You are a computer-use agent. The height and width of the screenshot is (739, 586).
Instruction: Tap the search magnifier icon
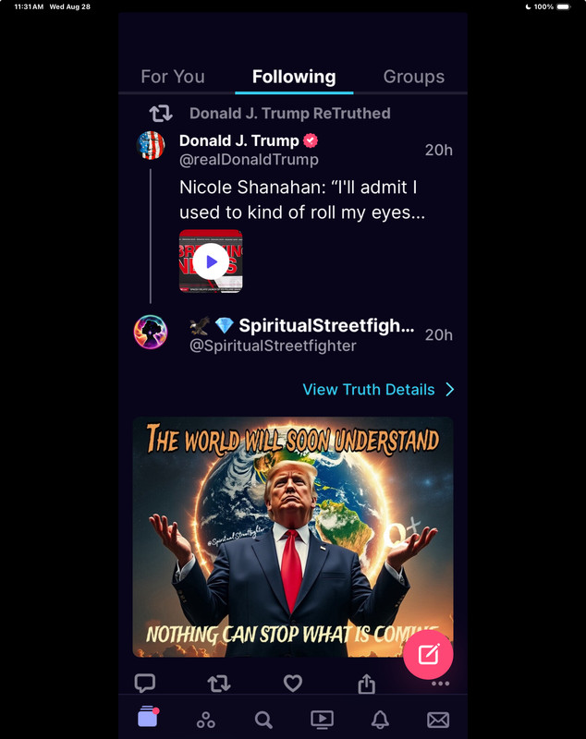point(263,720)
